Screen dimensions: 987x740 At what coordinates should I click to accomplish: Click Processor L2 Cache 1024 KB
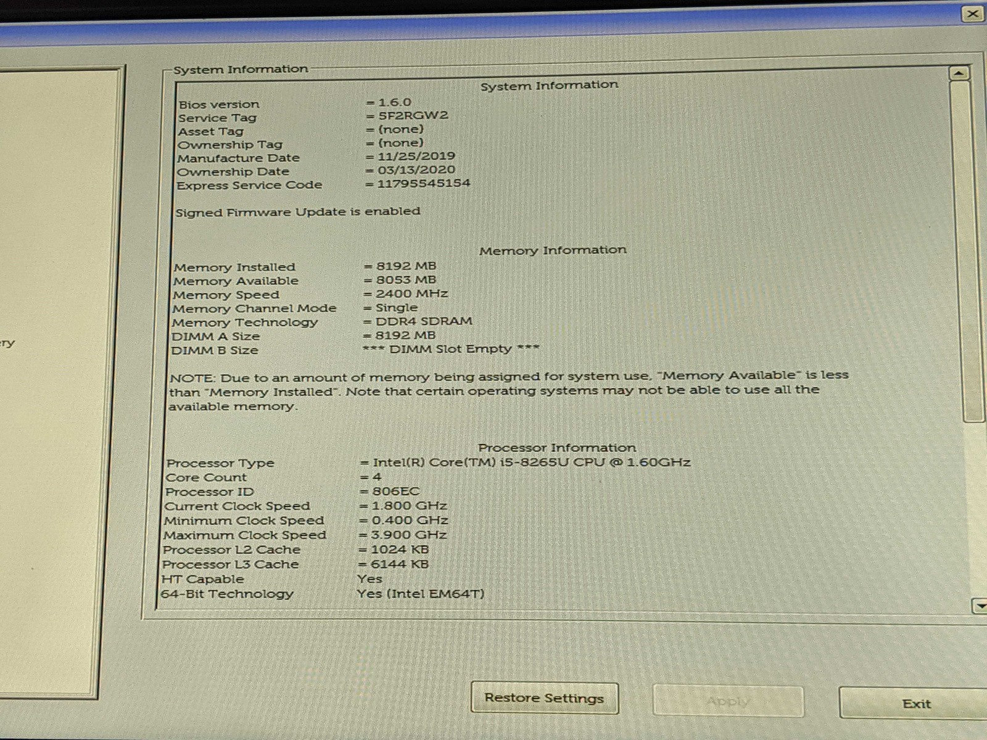(x=400, y=549)
